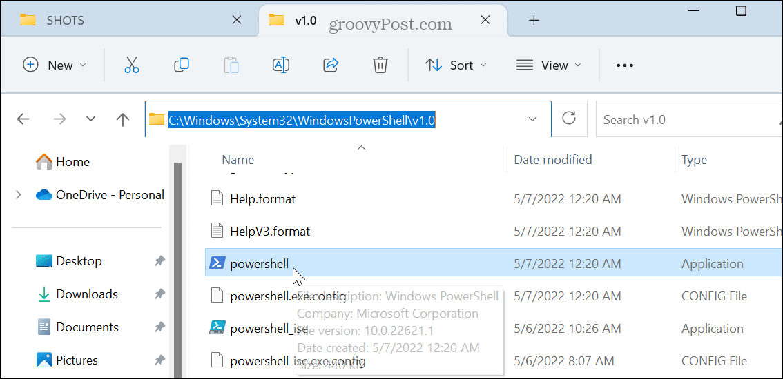Open Downloads in the sidebar
The image size is (783, 379).
(78, 294)
